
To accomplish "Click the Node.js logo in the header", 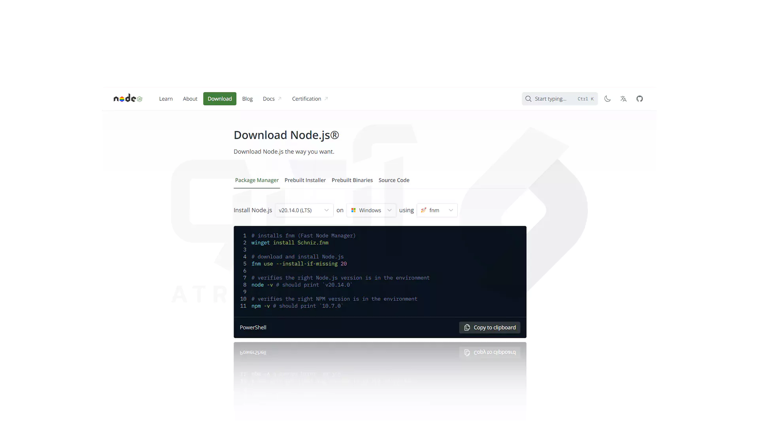I will coord(128,98).
